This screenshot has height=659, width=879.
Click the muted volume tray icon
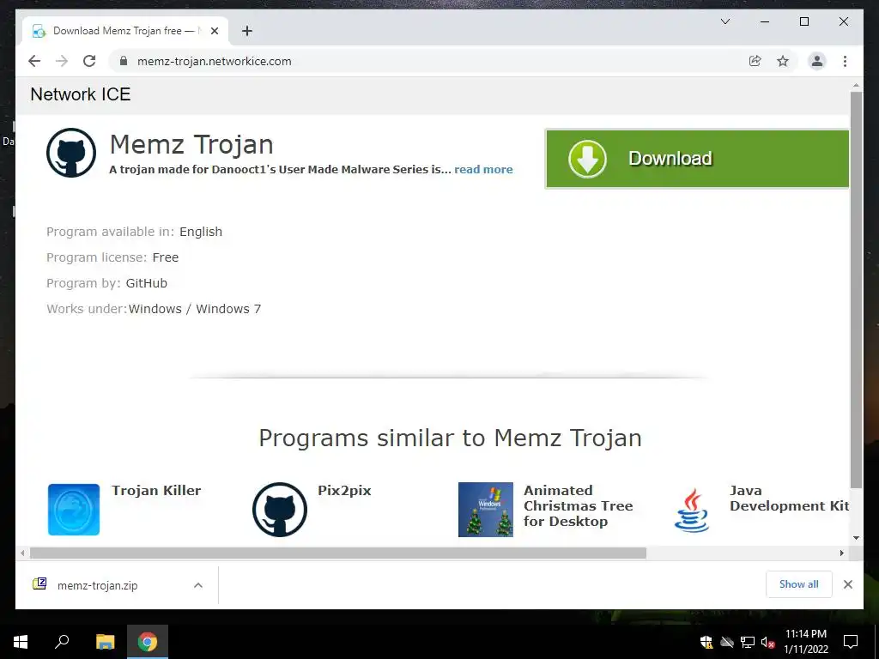tap(767, 642)
